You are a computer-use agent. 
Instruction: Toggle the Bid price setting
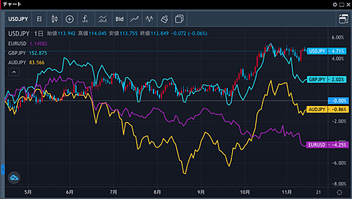[120, 19]
